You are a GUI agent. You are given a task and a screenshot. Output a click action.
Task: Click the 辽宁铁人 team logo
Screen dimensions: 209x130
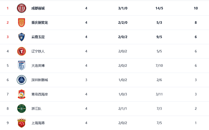(21, 51)
